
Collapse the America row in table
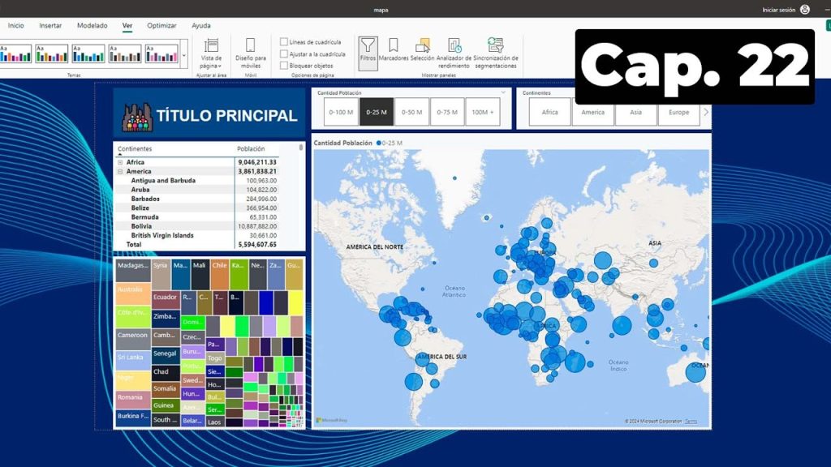pyautogui.click(x=119, y=172)
